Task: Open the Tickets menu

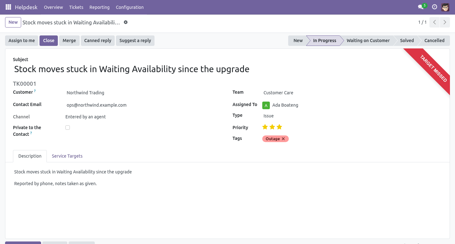Action: point(76,7)
